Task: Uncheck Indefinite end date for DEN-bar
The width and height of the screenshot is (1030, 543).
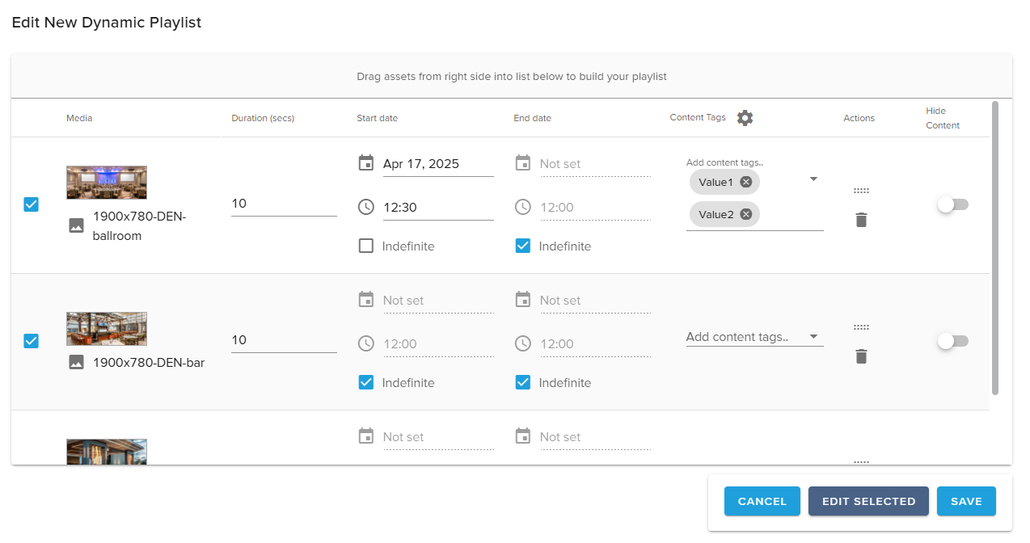Action: click(523, 383)
